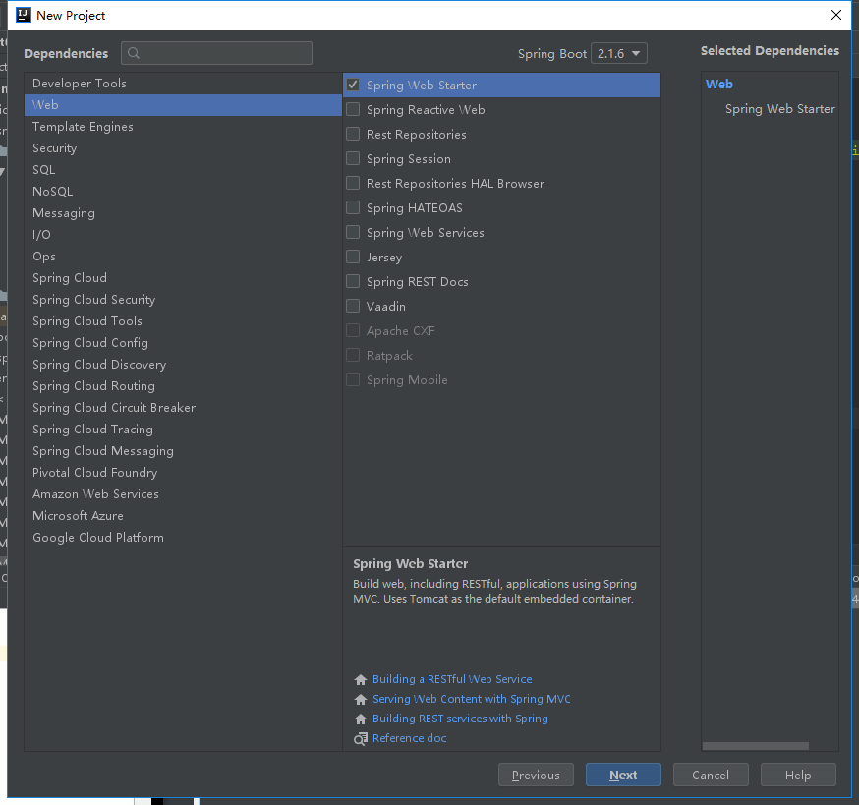This screenshot has height=805, width=859.
Task: Click Spring Web Starter in Selected Dependencies
Action: (x=780, y=109)
